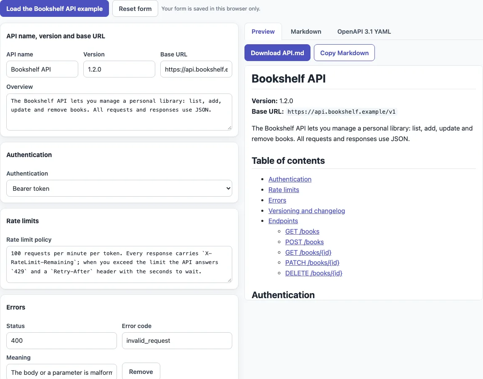Open the Markdown tab
Image resolution: width=483 pixels, height=379 pixels.
coord(306,32)
